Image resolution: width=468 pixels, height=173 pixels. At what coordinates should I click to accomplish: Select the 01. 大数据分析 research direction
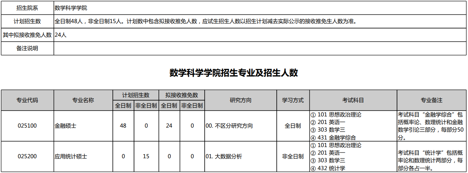click(x=224, y=157)
